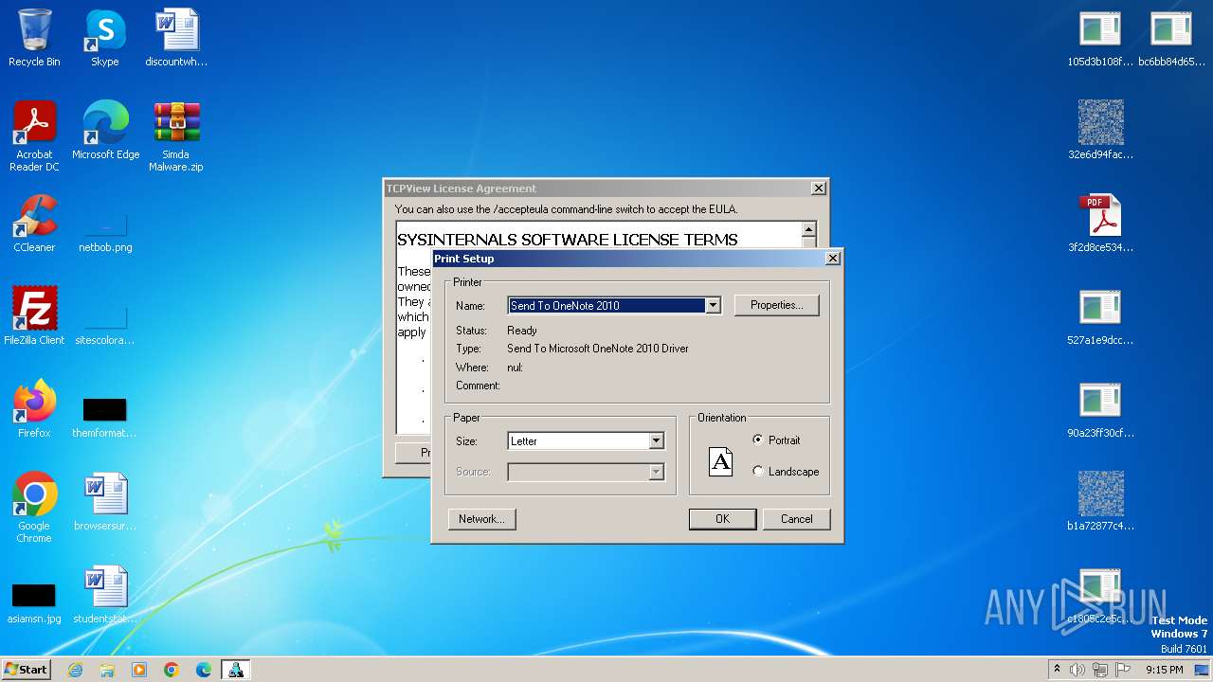Select bc6bb84d65... desktop file icon
Screen dimensions: 1213x682
pos(1171,39)
